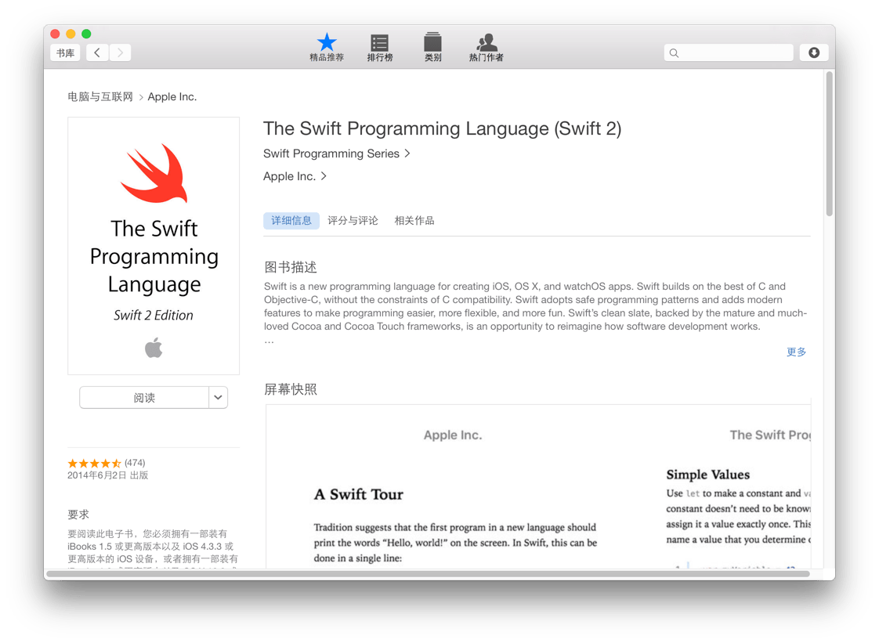Click the magnifying glass in the search field
The height and width of the screenshot is (643, 879).
pyautogui.click(x=675, y=52)
